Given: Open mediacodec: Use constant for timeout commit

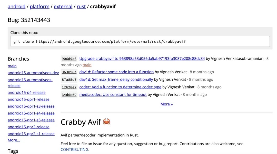Looking at the screenshot, I should pyautogui.click(x=113, y=95).
